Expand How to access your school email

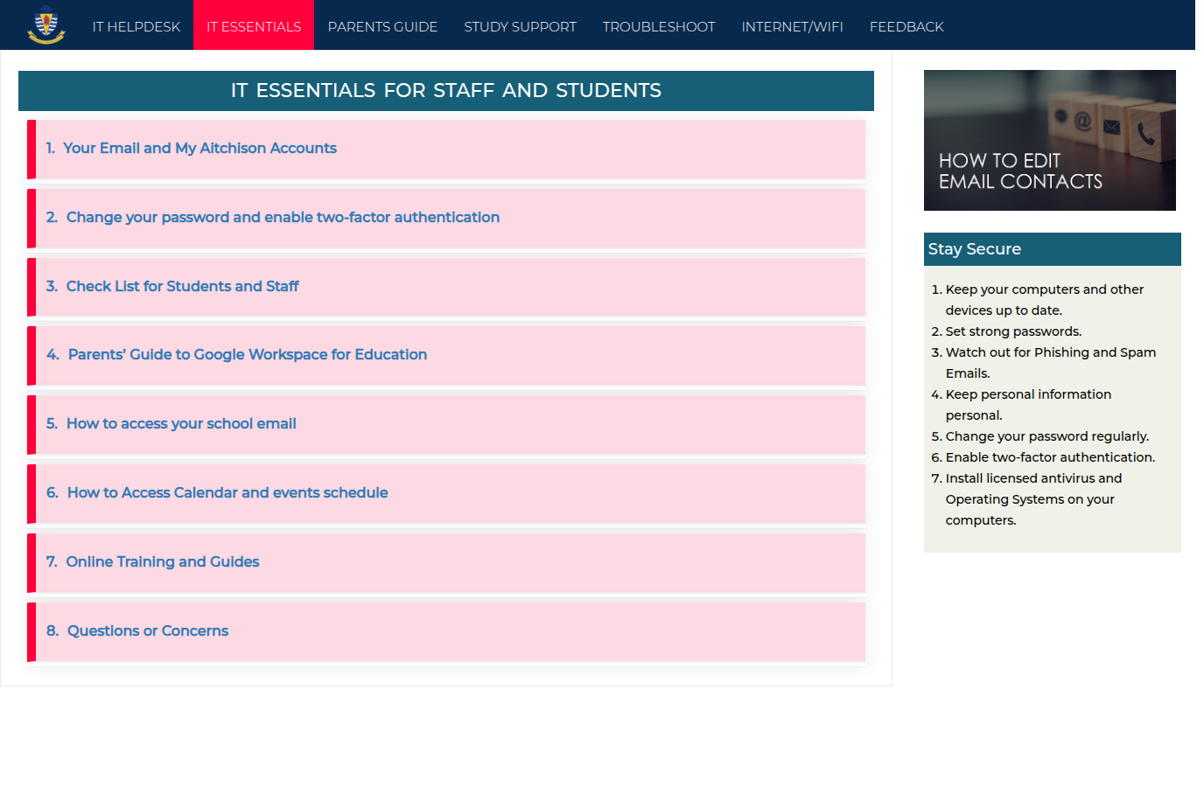(446, 424)
